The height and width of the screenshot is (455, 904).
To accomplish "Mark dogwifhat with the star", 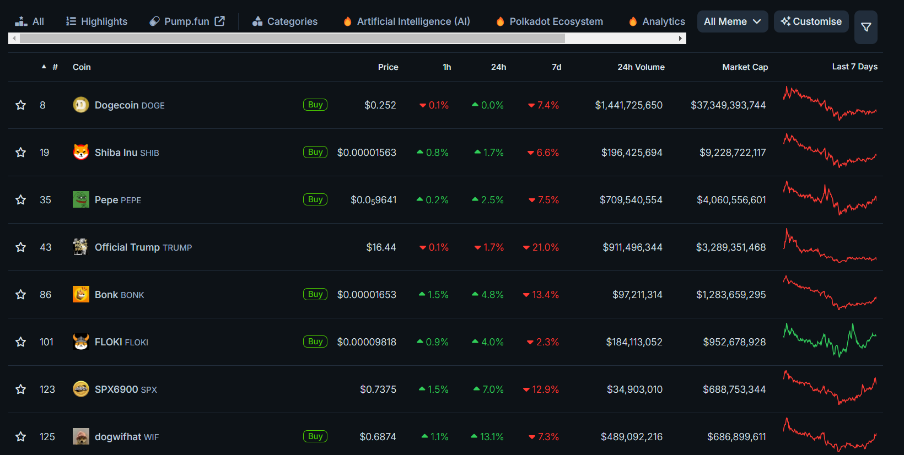I will click(x=21, y=436).
